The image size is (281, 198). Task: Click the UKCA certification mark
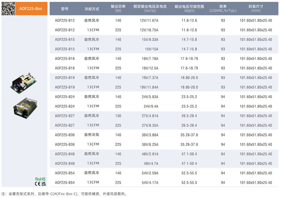point(43,184)
